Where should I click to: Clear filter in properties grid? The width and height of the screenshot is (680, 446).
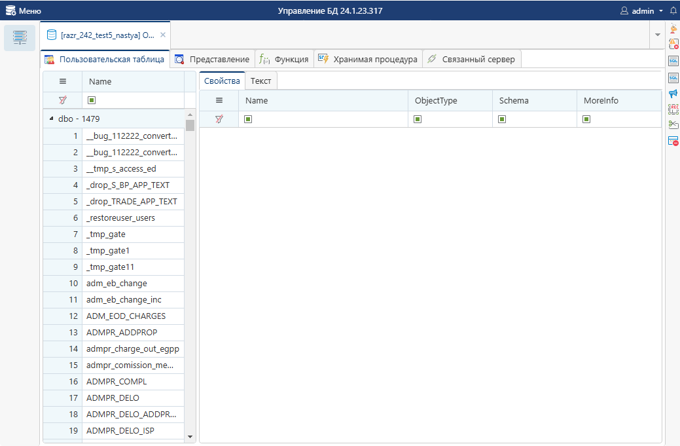point(219,119)
